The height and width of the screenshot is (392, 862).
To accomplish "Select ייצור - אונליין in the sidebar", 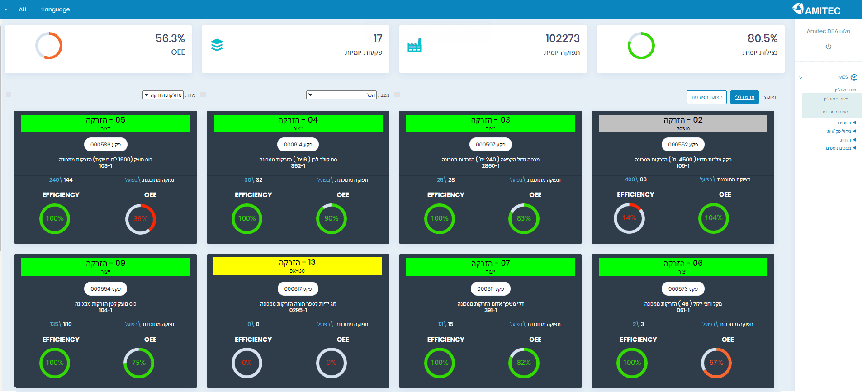I will click(836, 99).
